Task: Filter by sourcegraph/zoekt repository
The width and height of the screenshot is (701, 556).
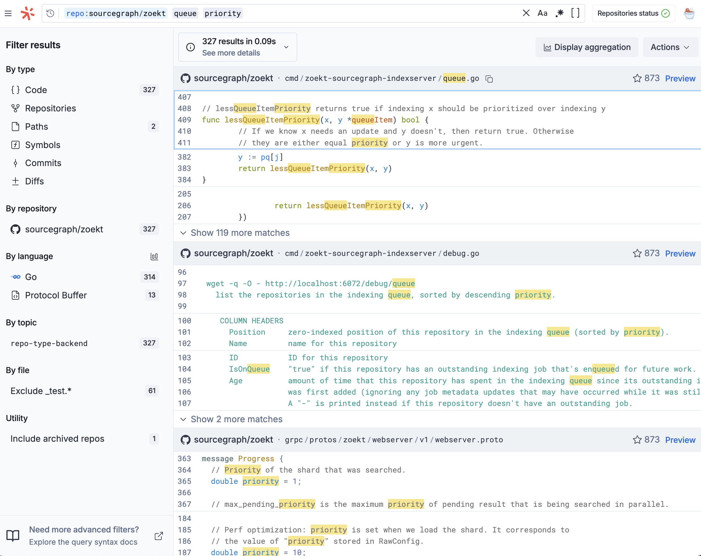Action: (85, 229)
